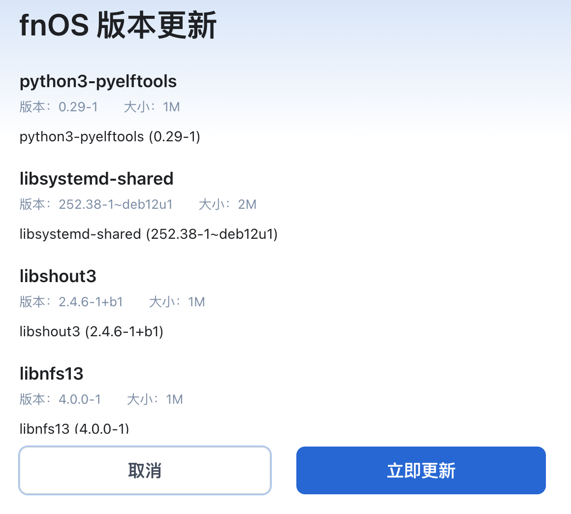
Task: Click the libsystemd-shared (252.38-1~deb12u1) description line
Action: click(x=149, y=234)
